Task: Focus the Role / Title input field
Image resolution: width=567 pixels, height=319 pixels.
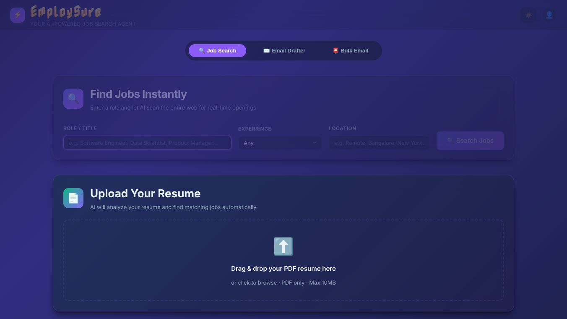Action: click(147, 143)
